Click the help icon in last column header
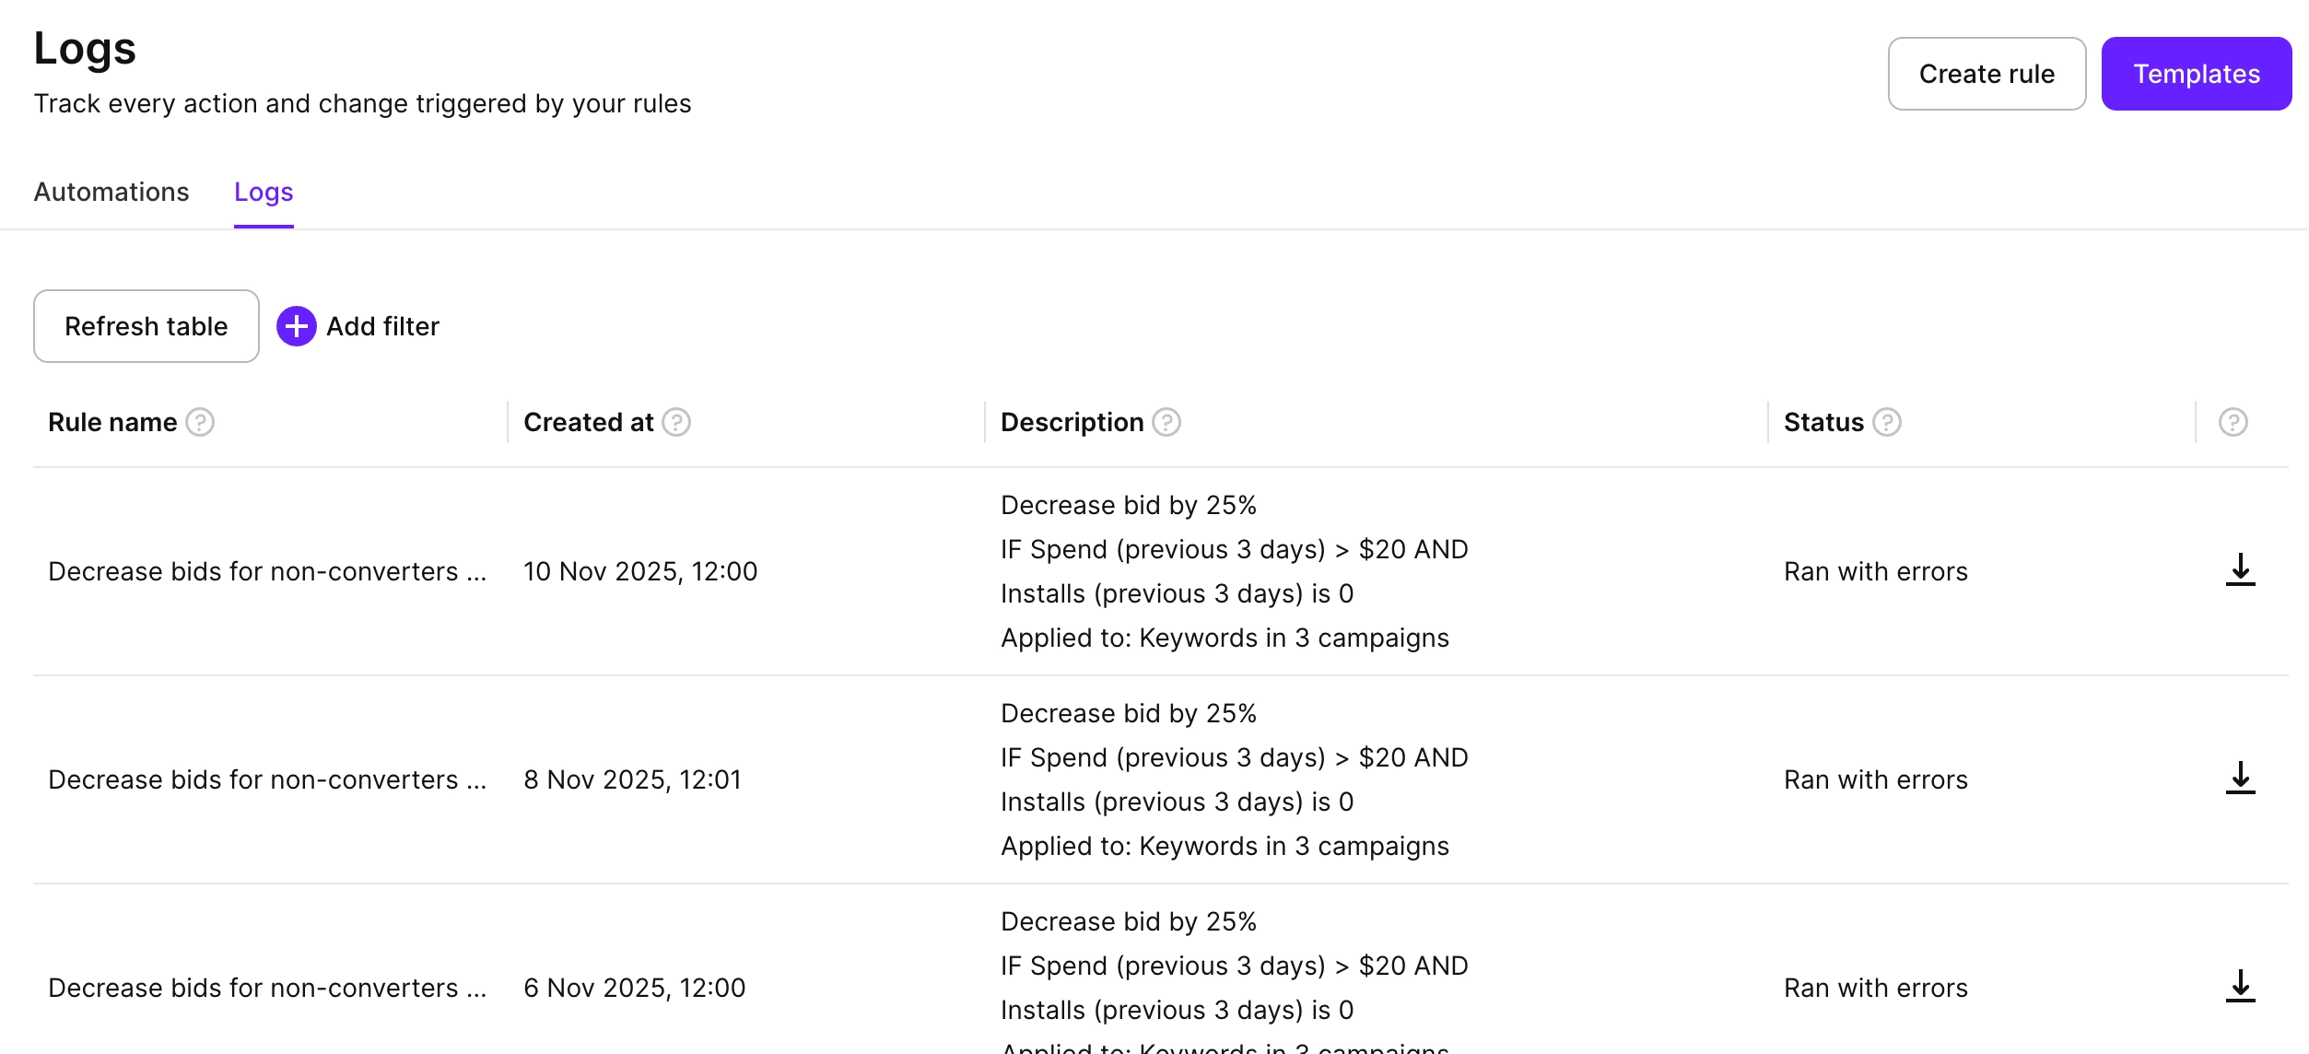 coord(2233,422)
